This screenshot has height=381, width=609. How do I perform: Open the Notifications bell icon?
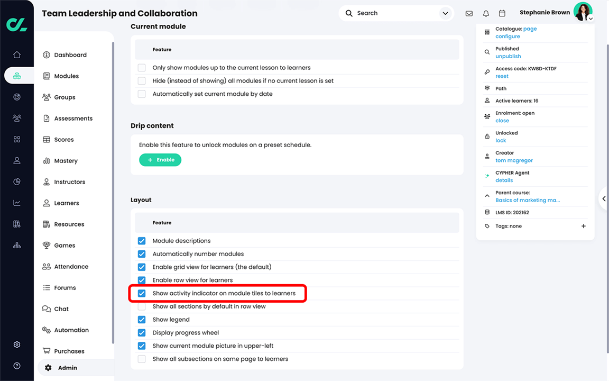click(486, 13)
